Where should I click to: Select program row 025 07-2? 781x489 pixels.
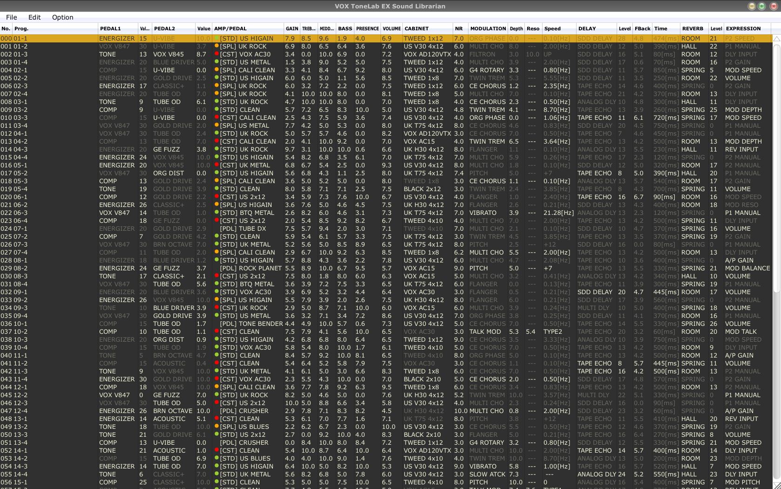pos(386,236)
